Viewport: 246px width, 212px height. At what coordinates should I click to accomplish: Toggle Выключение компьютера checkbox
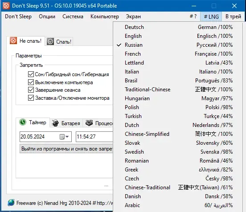point(31,82)
